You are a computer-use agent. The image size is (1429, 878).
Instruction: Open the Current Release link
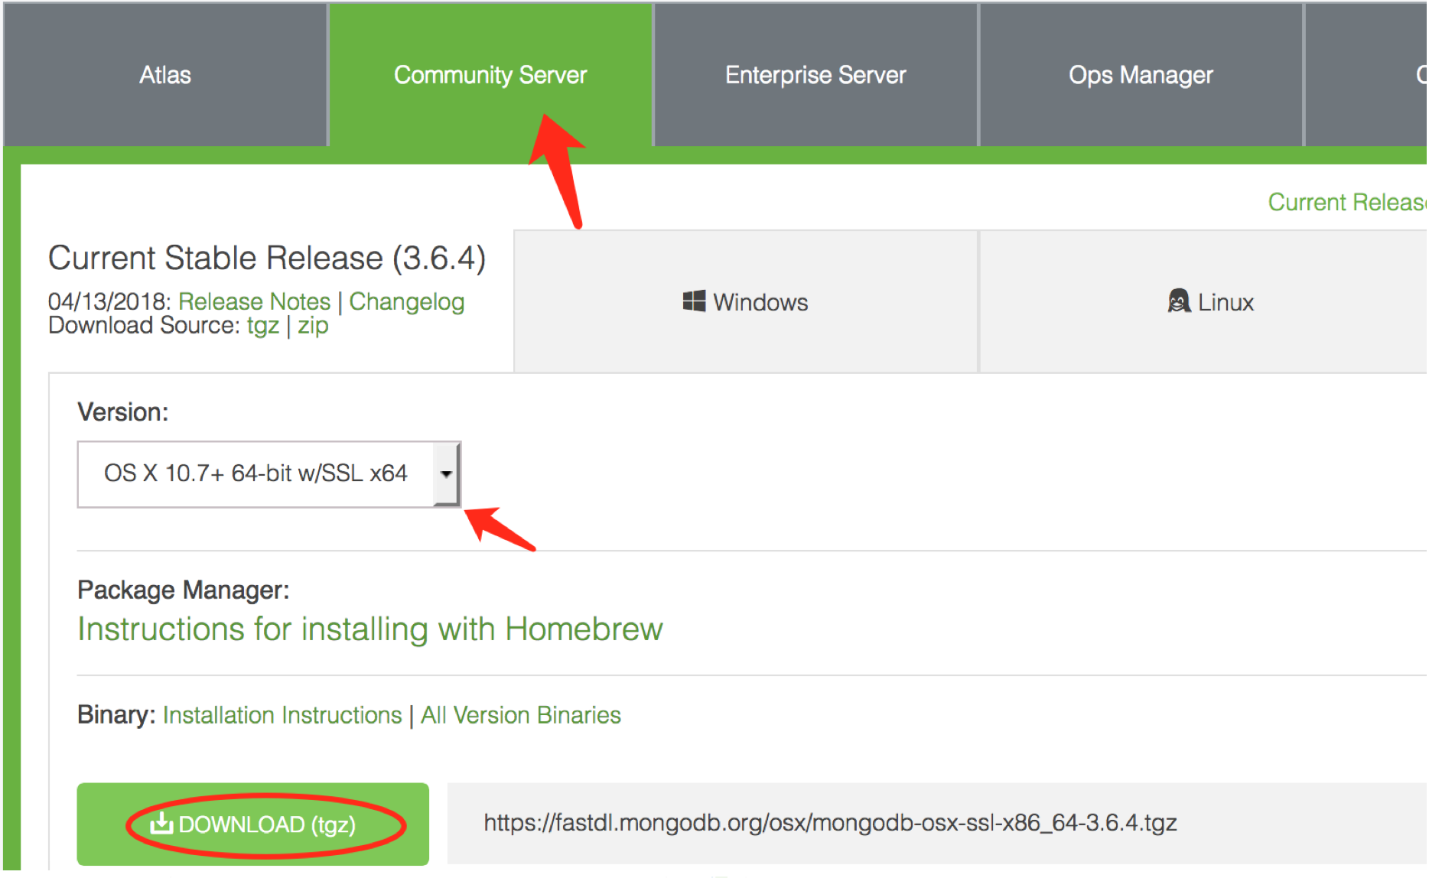coord(1347,202)
